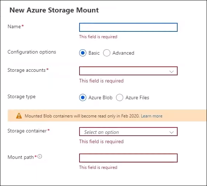Click the warning triangle icon in banner
This screenshot has height=186, width=207.
pos(19,116)
